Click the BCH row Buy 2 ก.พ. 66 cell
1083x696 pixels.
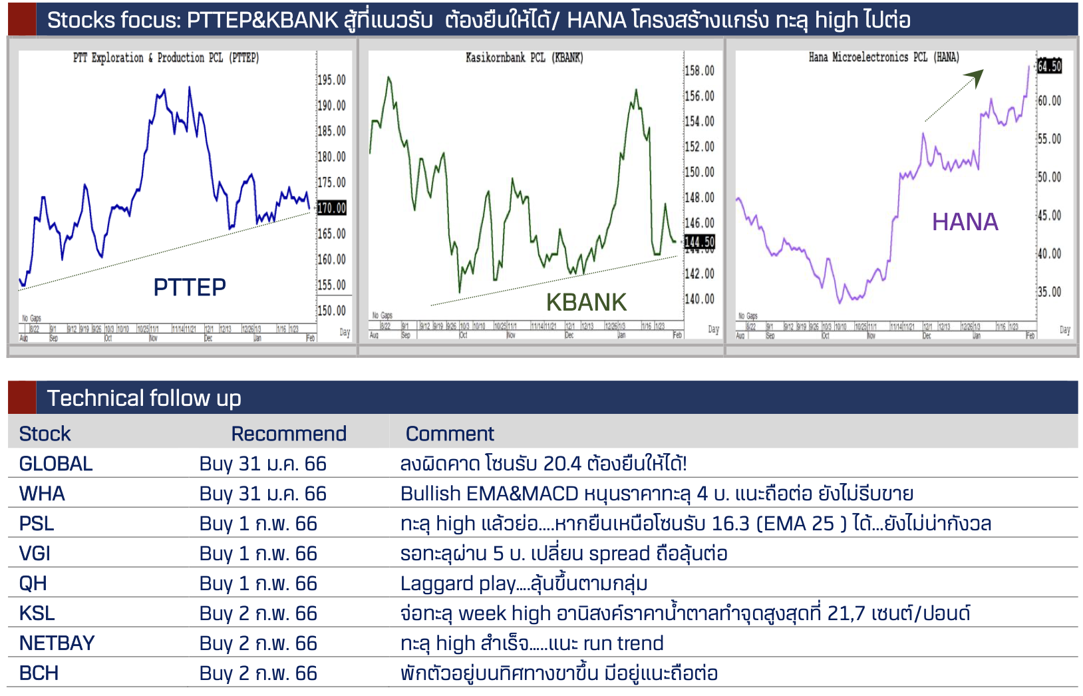(x=258, y=673)
